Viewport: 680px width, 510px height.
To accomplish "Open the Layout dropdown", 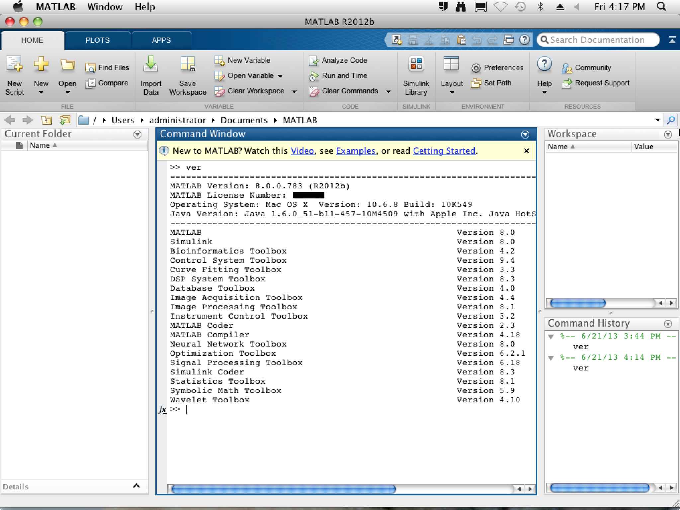I will [452, 92].
